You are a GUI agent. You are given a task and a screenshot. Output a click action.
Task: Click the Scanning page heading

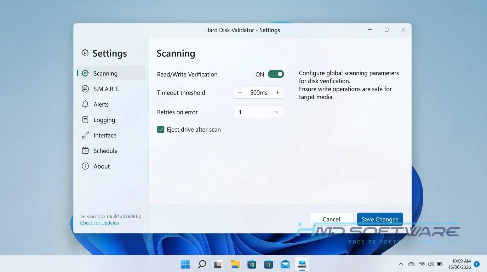(176, 53)
